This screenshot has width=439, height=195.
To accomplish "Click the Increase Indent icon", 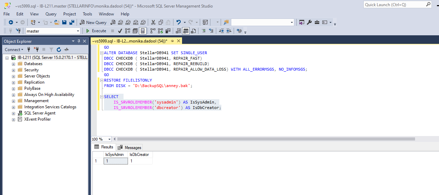I will [229, 31].
